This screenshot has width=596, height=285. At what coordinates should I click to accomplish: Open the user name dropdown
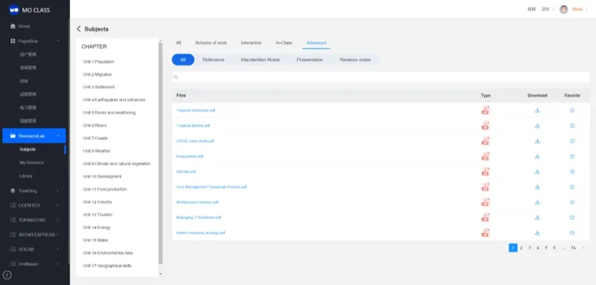pos(580,9)
